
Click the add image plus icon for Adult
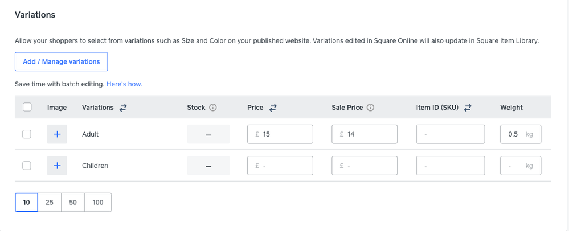57,134
